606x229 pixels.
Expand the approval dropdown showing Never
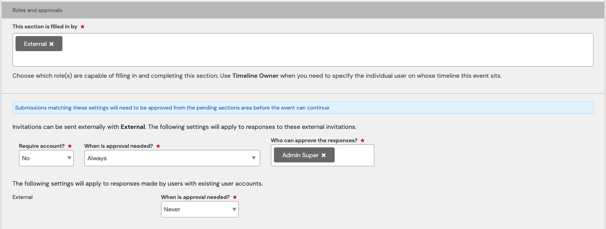coord(199,209)
